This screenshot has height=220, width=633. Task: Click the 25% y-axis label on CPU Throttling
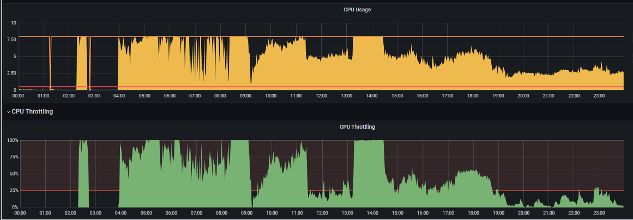coord(14,191)
